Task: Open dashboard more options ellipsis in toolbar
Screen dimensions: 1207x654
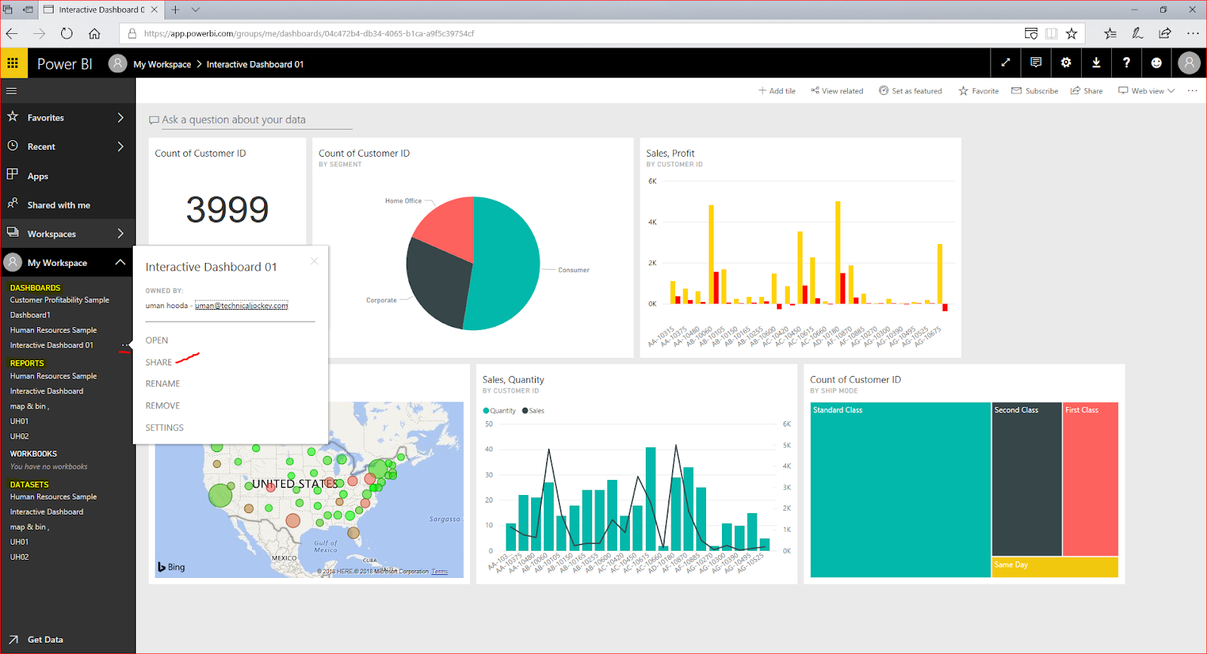Action: pos(1192,90)
